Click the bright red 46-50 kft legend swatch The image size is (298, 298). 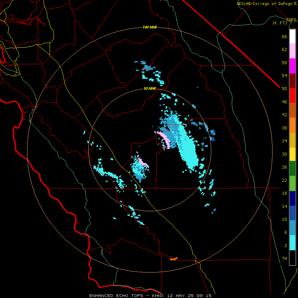pyautogui.click(x=292, y=95)
